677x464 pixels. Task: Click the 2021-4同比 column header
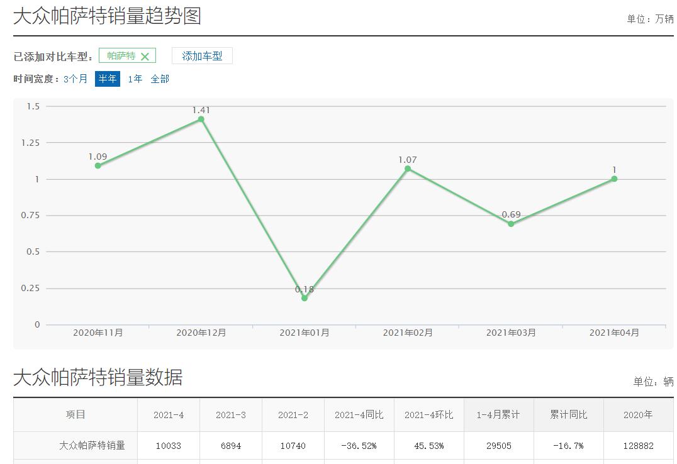tap(359, 415)
